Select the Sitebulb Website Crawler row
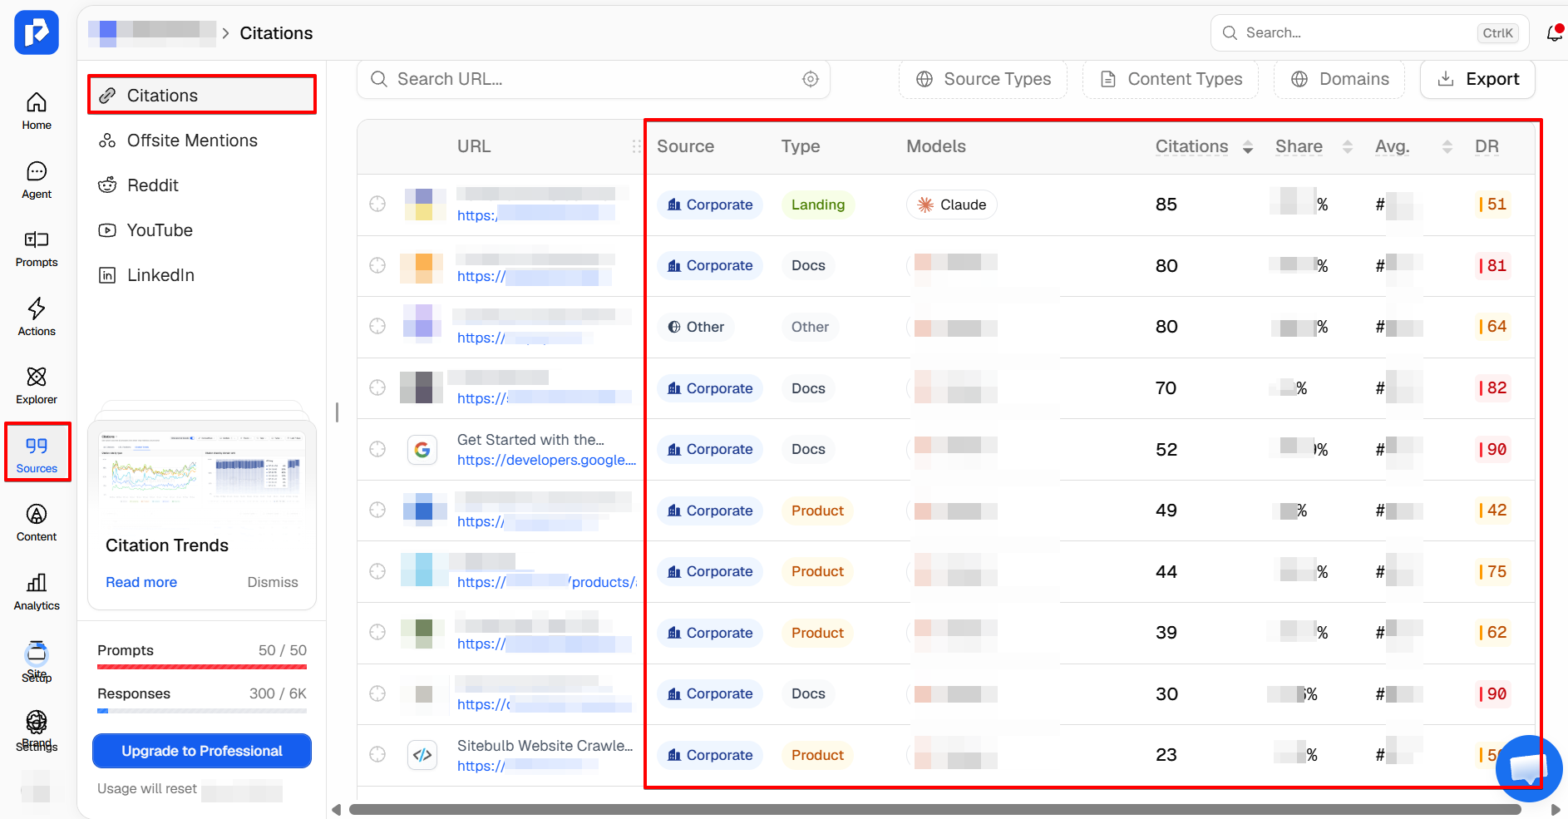The width and height of the screenshot is (1568, 819). pos(377,754)
